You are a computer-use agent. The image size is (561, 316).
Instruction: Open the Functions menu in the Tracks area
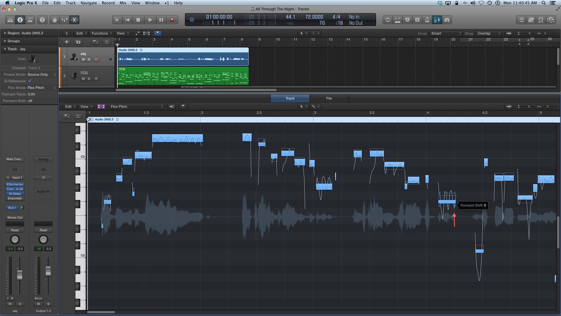pyautogui.click(x=102, y=33)
